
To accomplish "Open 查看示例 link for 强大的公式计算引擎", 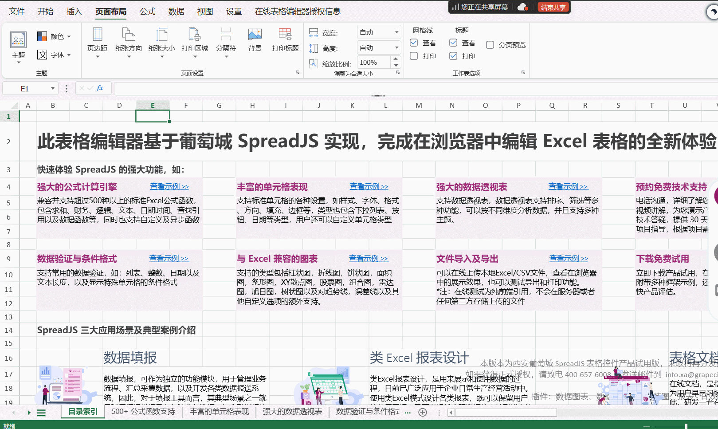I will click(169, 187).
